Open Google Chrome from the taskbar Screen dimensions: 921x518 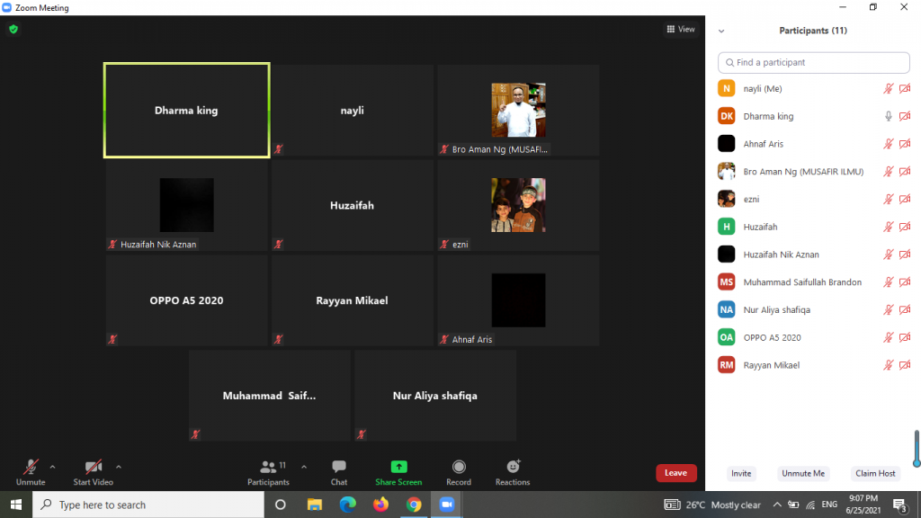[414, 505]
